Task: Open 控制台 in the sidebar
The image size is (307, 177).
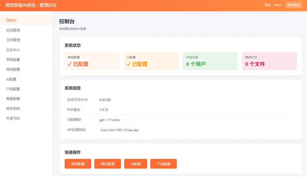Action: (12, 20)
